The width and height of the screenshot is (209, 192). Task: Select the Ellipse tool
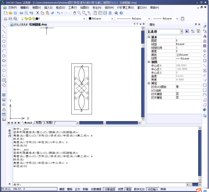tap(4, 70)
